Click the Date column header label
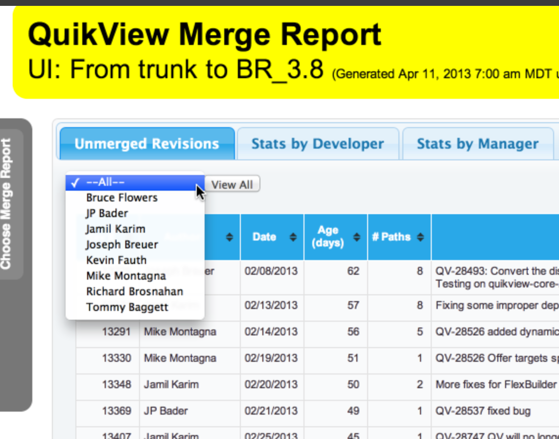This screenshot has height=439, width=559. pyautogui.click(x=264, y=237)
